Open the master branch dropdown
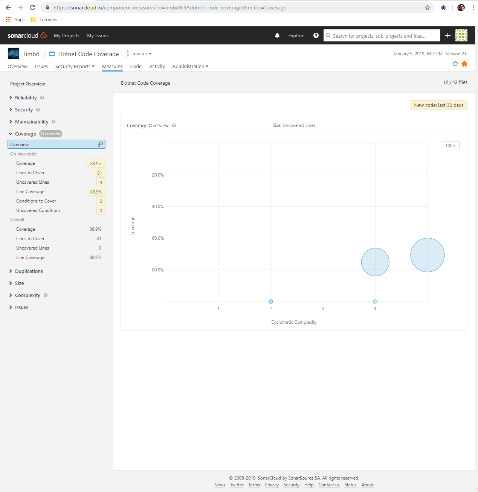This screenshot has width=478, height=492. tap(139, 54)
